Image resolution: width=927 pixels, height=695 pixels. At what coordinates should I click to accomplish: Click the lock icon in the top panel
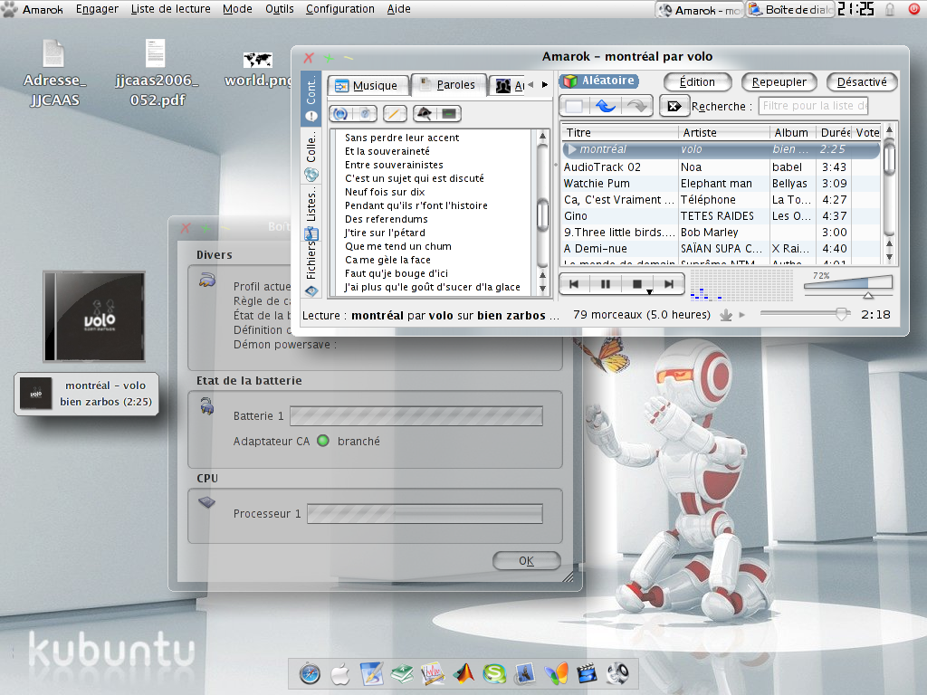click(x=890, y=9)
